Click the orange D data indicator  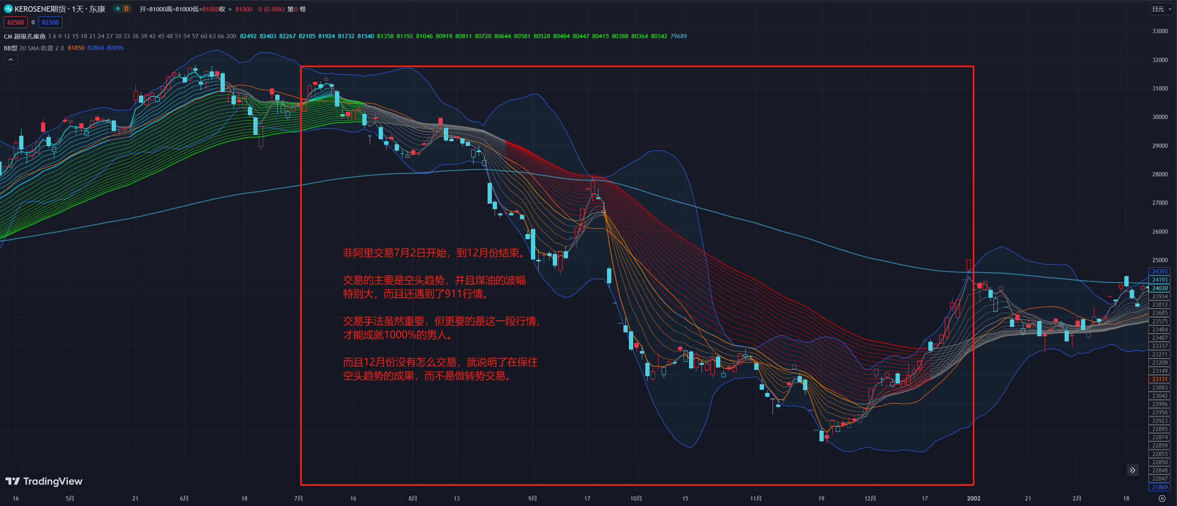126,9
